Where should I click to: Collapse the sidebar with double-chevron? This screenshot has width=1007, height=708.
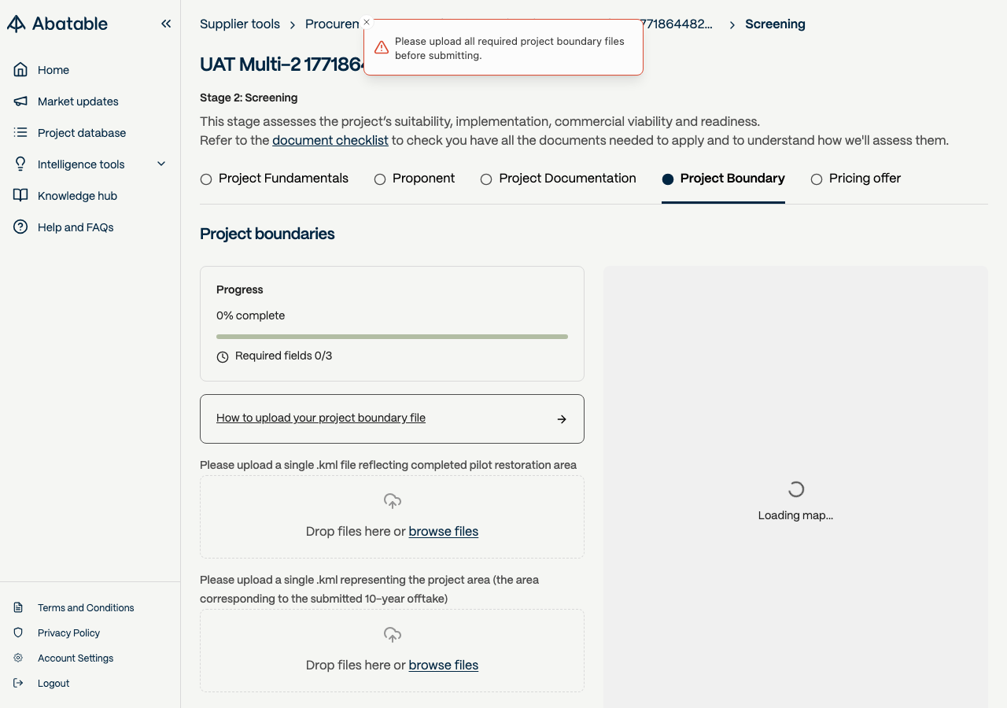pos(166,24)
